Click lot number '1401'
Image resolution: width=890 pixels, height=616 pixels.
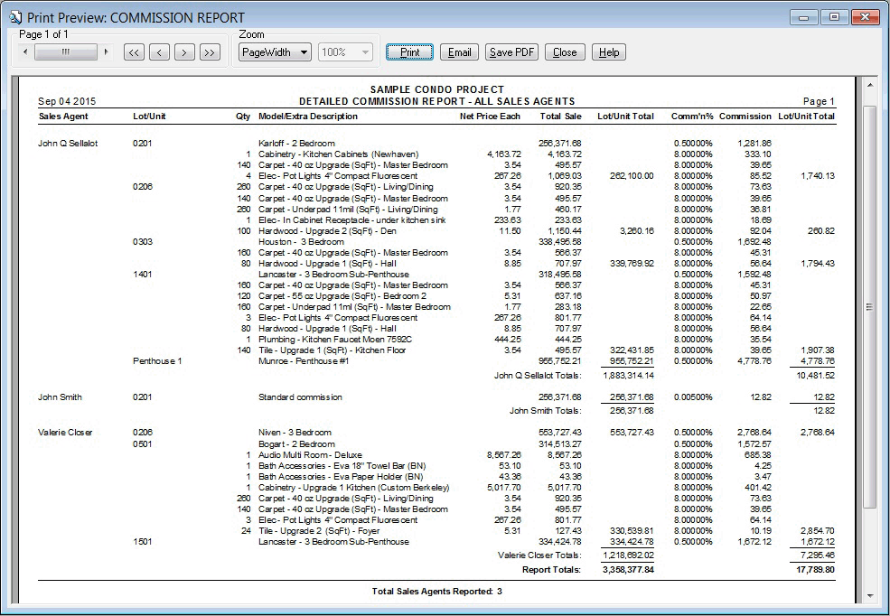coord(143,274)
